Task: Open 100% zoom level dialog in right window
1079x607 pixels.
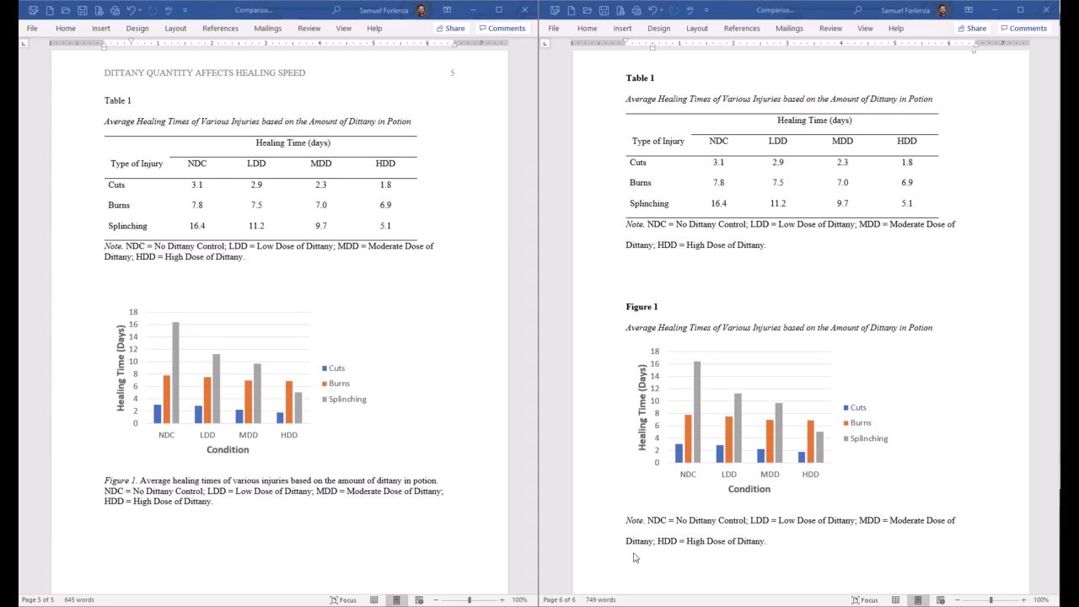Action: click(x=1041, y=599)
